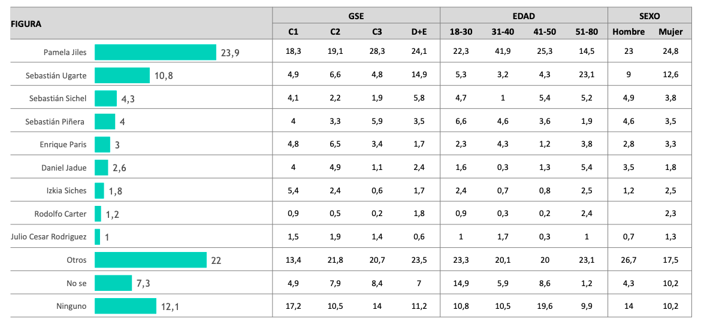Select the GSE group header
Image resolution: width=701 pixels, height=322 pixels.
[x=356, y=16]
